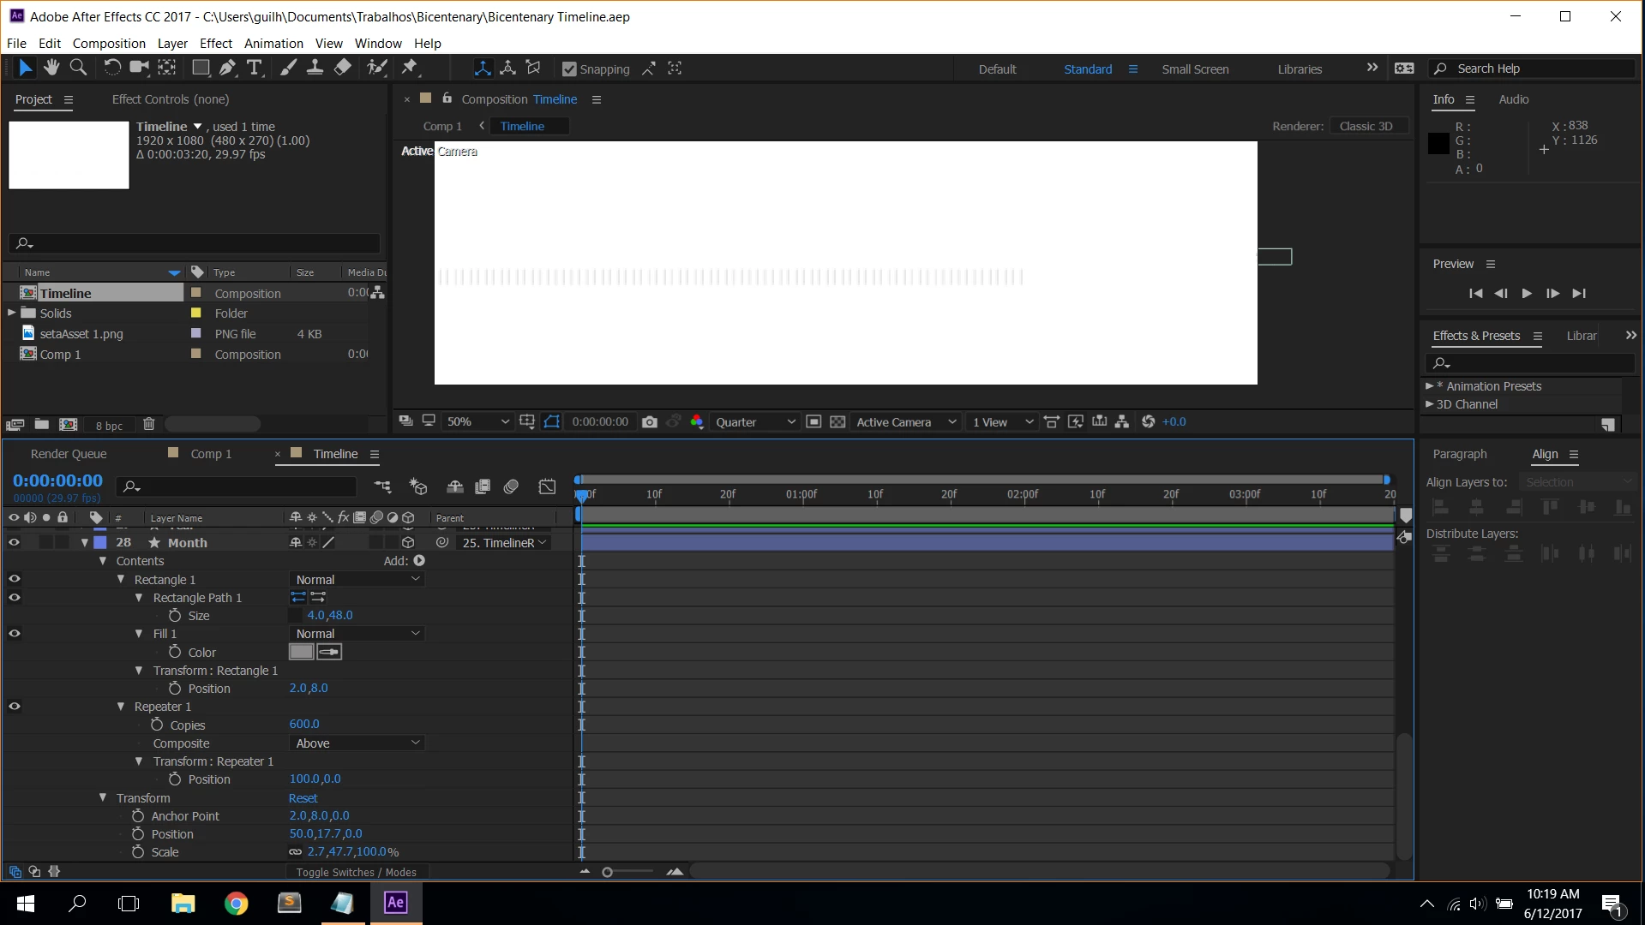Open Adobe After Effects taskbar icon

point(395,903)
